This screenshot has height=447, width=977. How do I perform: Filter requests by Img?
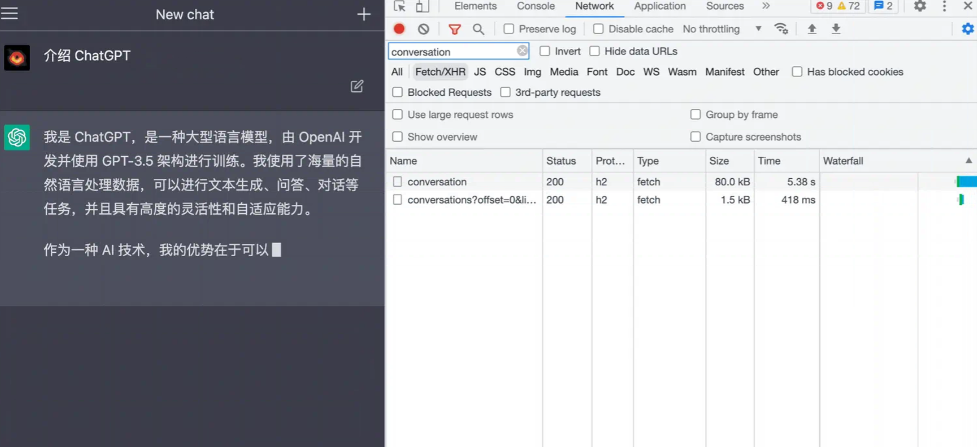pyautogui.click(x=532, y=72)
